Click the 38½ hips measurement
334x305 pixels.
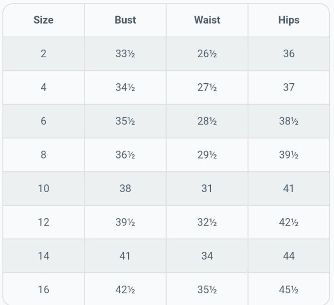coord(289,121)
